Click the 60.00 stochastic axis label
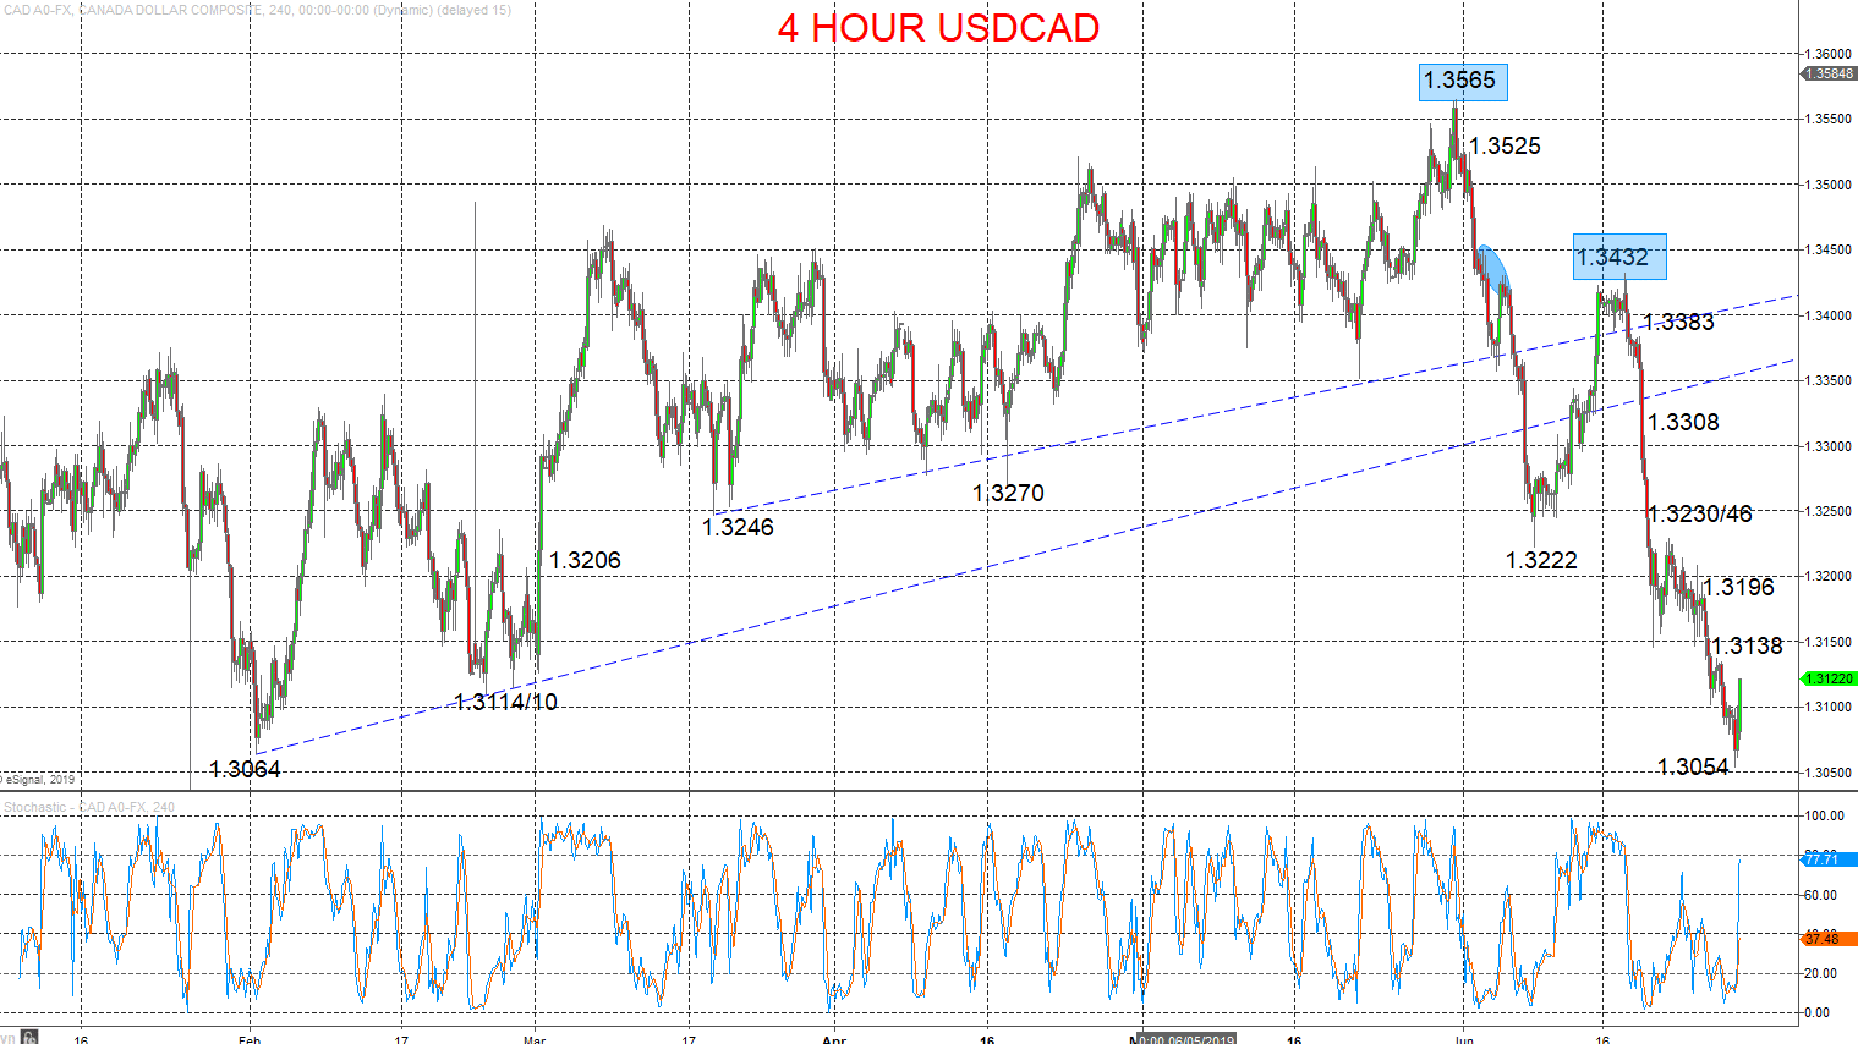Image resolution: width=1858 pixels, height=1044 pixels. (x=1821, y=895)
